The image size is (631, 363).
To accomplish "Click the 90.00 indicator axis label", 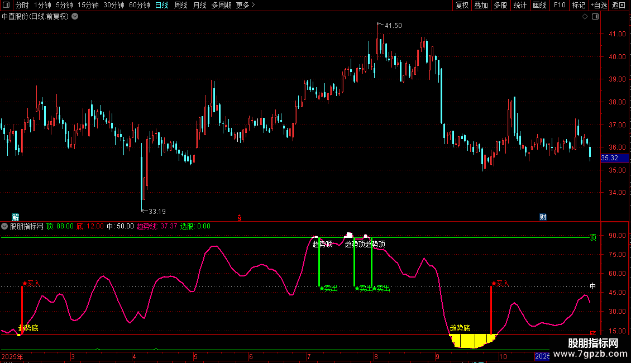I will pyautogui.click(x=617, y=236).
